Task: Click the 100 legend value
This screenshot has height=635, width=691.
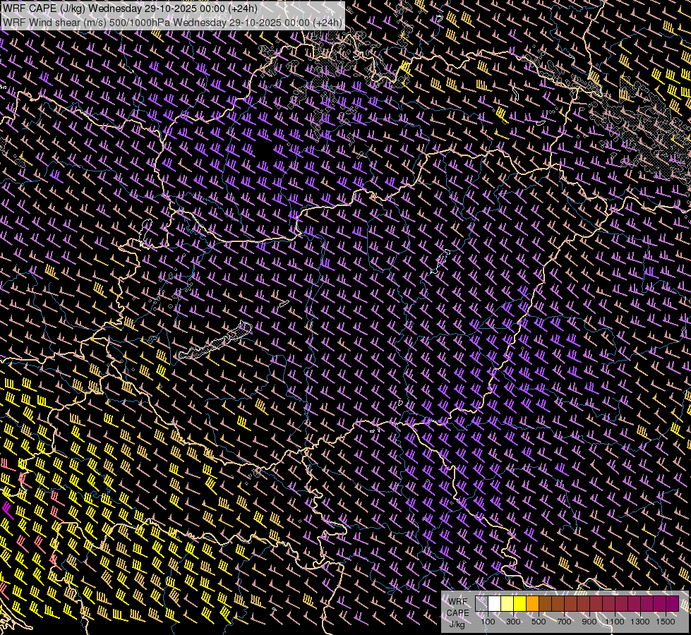Action: [488, 622]
